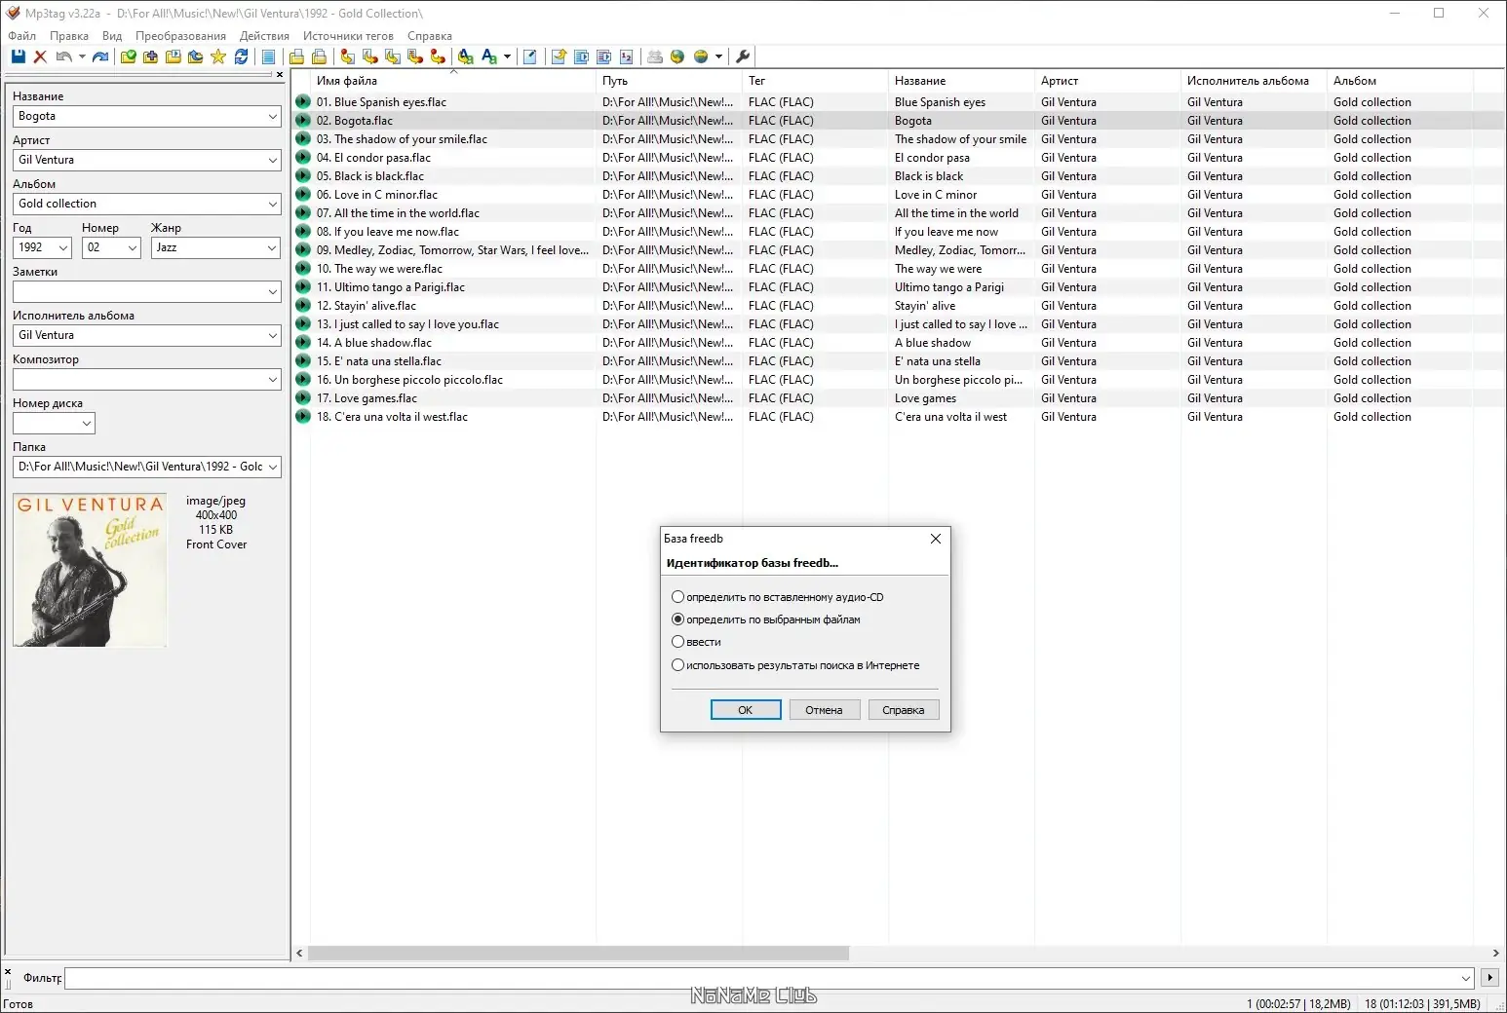Open the Композитор dropdown
Screen dimensions: 1507x1013
272,380
